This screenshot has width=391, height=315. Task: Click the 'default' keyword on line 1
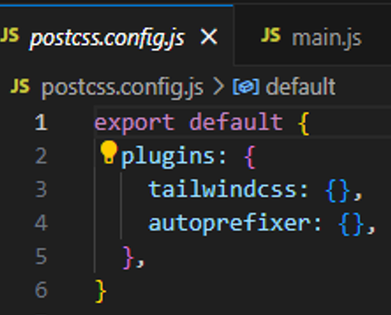click(x=236, y=121)
